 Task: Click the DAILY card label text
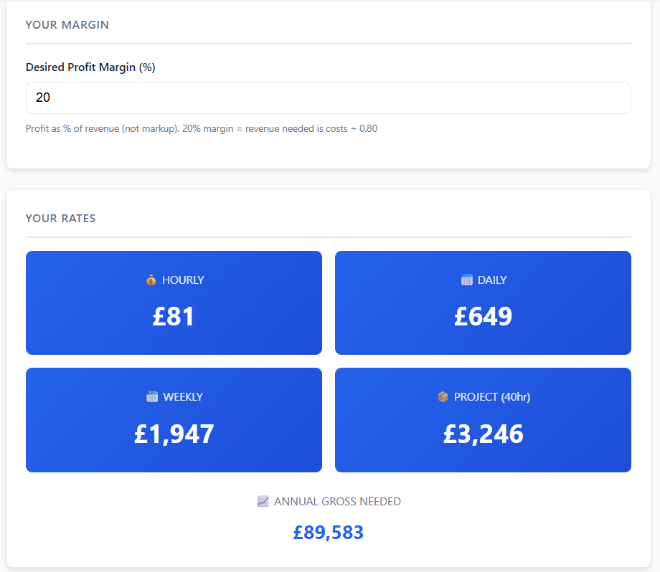(x=492, y=280)
